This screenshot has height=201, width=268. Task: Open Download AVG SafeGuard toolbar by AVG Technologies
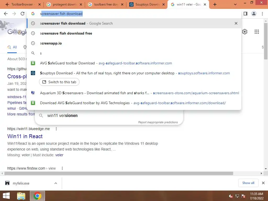tap(134, 103)
